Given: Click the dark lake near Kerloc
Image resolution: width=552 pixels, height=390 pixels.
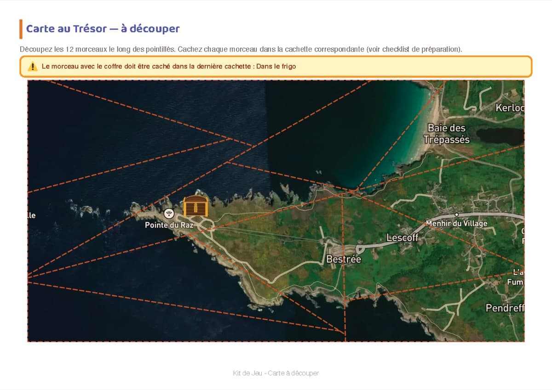Looking at the screenshot, I should point(500,136).
